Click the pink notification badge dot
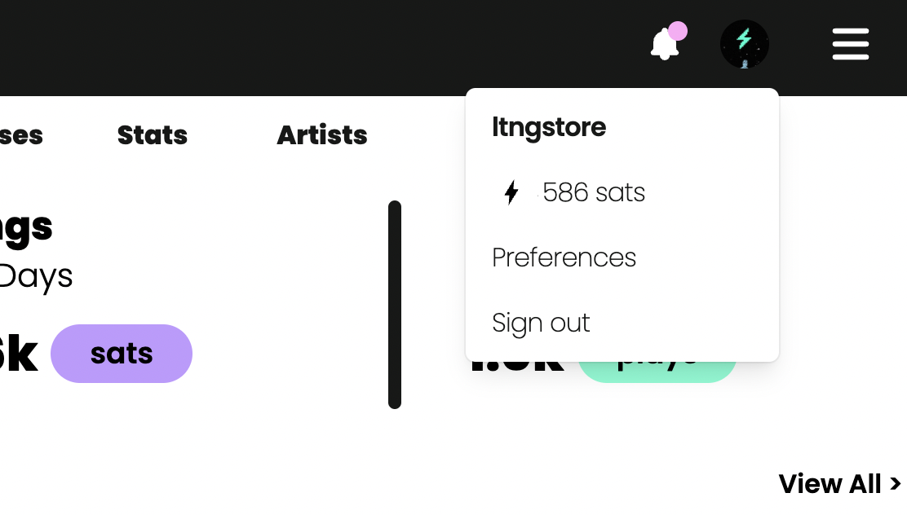 pyautogui.click(x=678, y=31)
